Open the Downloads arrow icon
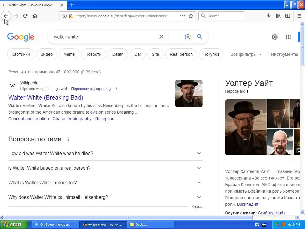Viewport: 305px width, 229px height. pos(269,16)
